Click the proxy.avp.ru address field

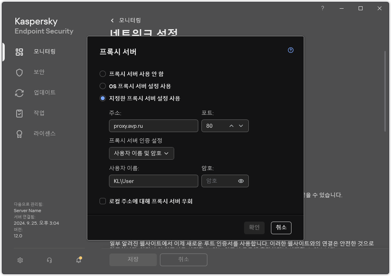tap(153, 126)
